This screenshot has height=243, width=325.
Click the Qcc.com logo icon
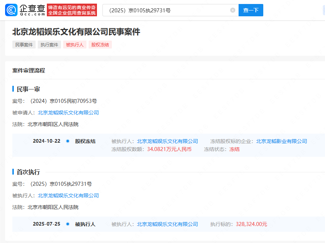(11, 10)
